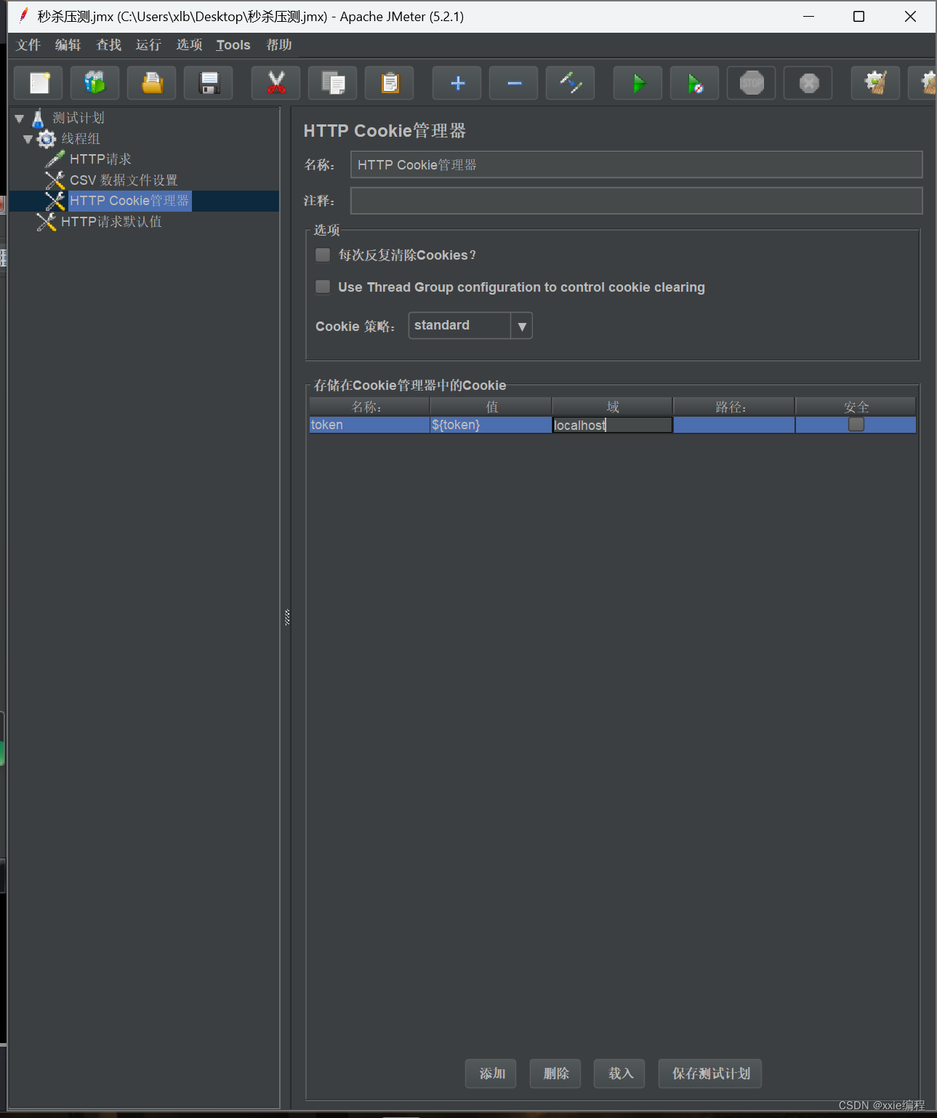Click the 保存测试计划 button

click(x=711, y=1074)
